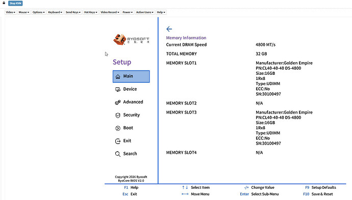Click the N/A value for MEMORY SLOT2

[259, 103]
